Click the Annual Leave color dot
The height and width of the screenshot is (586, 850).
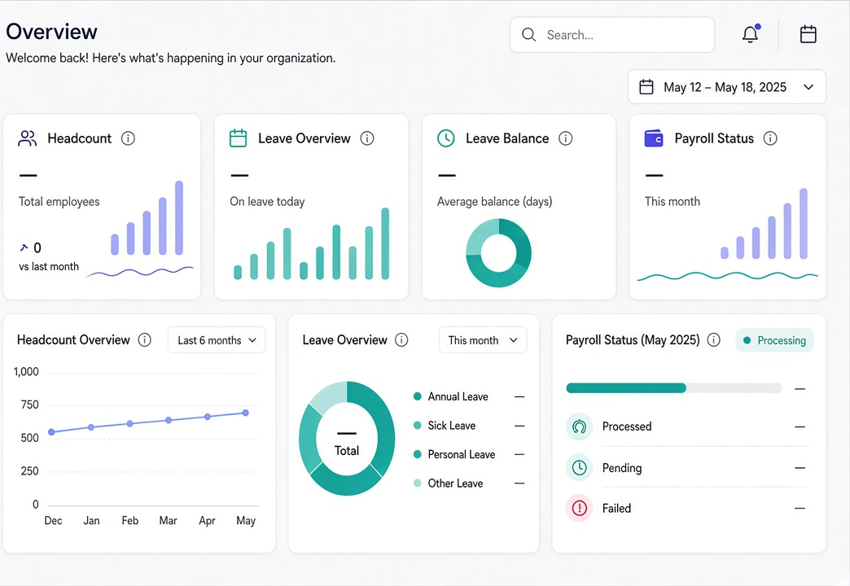pos(418,396)
